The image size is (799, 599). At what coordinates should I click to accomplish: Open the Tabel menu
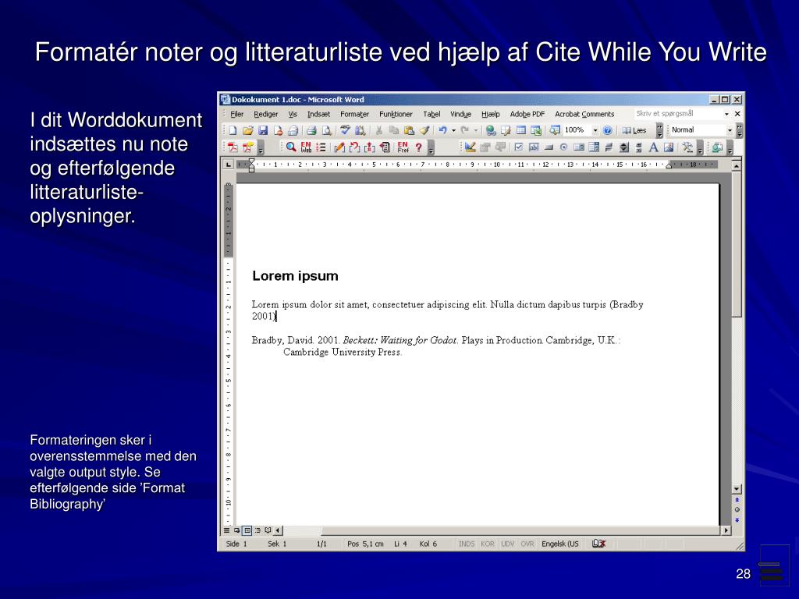pyautogui.click(x=431, y=114)
